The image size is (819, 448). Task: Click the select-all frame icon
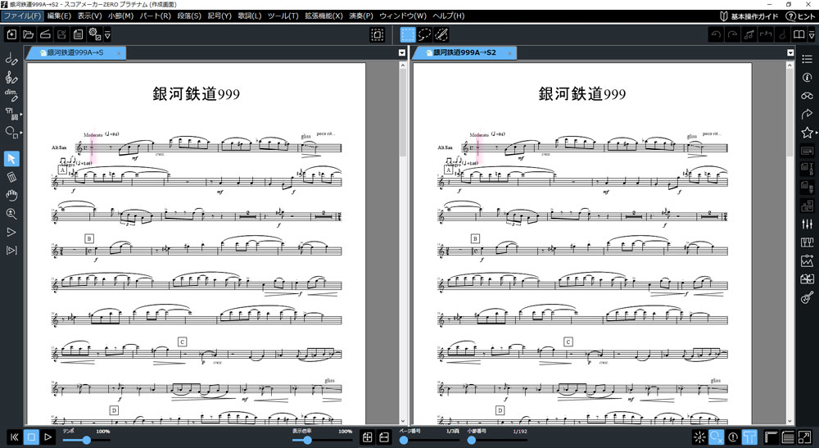(377, 34)
